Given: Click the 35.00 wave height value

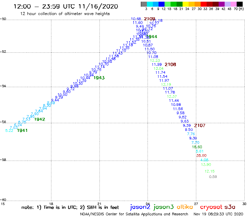Looking at the screenshot, I should [x=201, y=156].
